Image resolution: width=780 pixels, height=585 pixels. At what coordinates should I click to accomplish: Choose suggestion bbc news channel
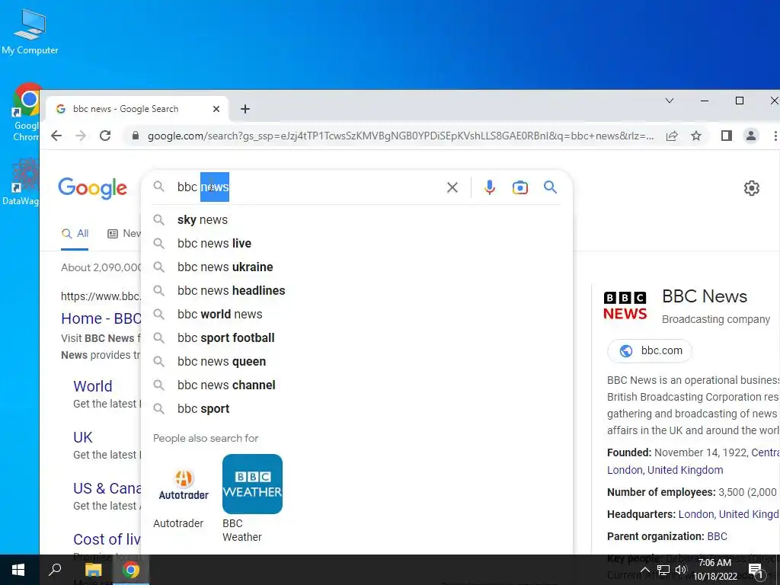click(x=356, y=385)
